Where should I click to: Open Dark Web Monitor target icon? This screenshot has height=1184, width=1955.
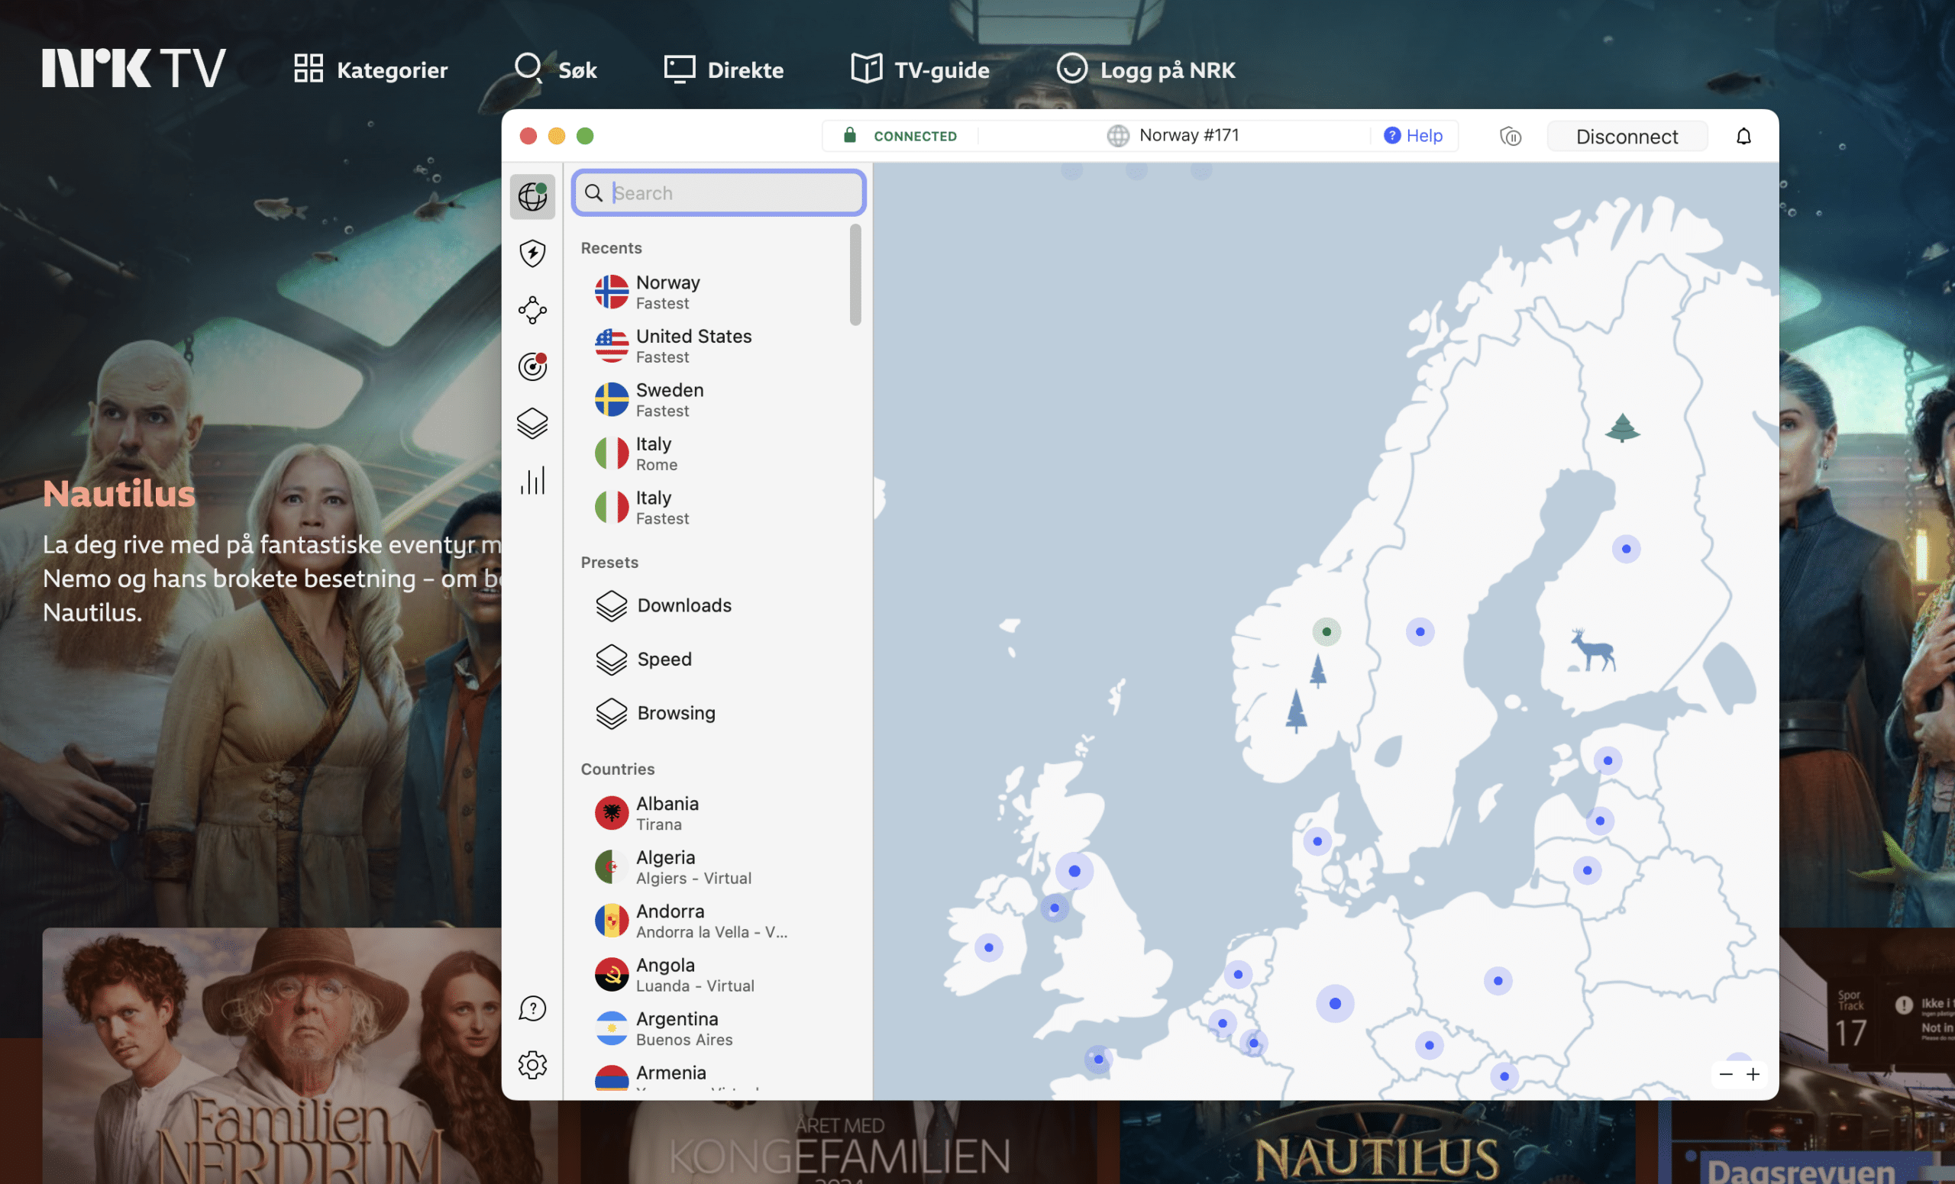pos(532,366)
